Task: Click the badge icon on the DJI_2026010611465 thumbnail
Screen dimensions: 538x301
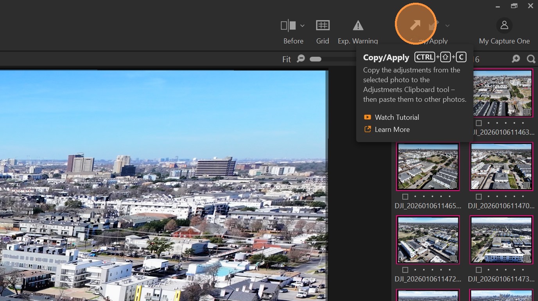Action: pos(454,185)
